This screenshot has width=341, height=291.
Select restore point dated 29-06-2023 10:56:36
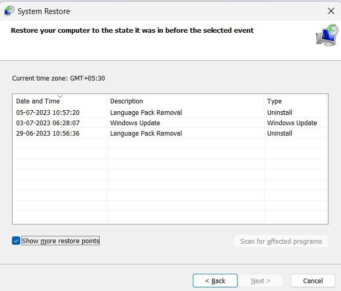point(170,133)
